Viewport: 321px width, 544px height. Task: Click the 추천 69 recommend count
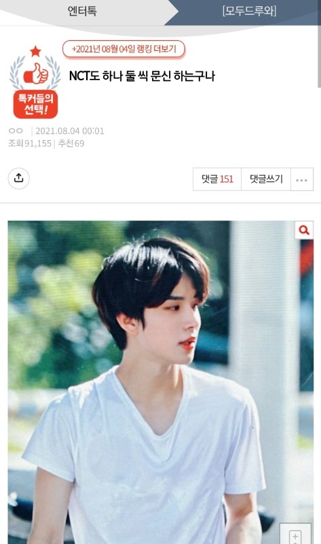pyautogui.click(x=71, y=143)
